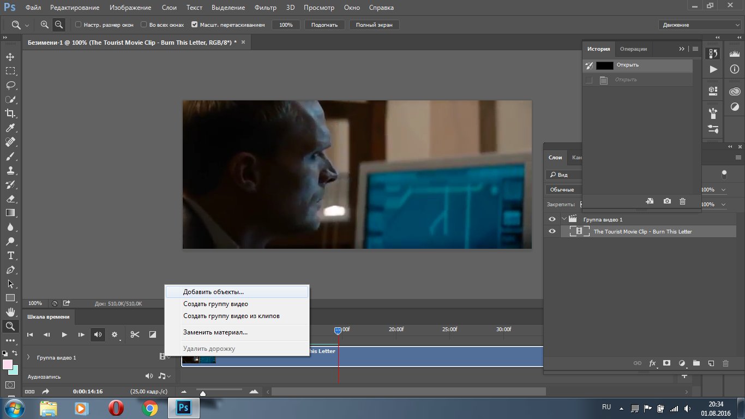
Task: Select the Blur tool
Action: [x=10, y=227]
